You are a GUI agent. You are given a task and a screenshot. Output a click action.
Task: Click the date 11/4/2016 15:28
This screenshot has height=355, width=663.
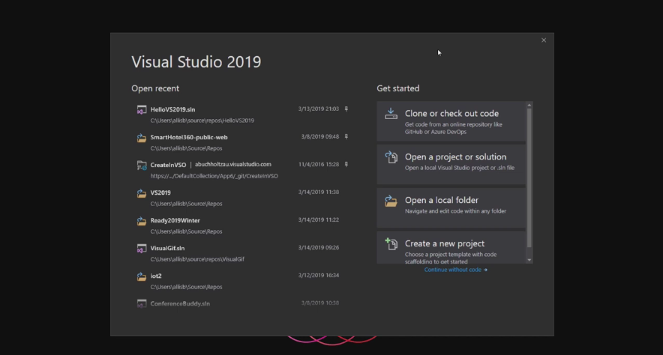tap(319, 164)
